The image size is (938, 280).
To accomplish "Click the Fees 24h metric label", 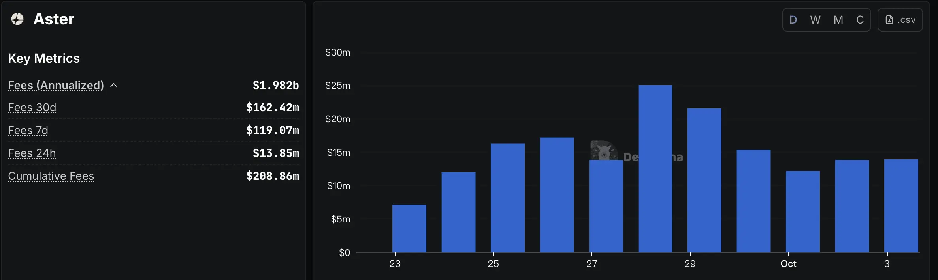I will 32,153.
